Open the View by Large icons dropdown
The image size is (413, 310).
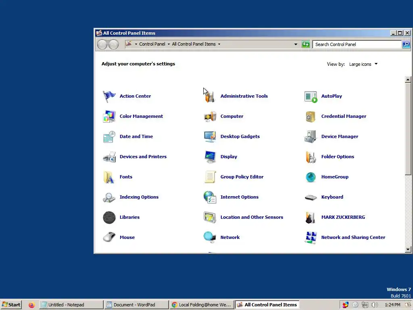click(x=363, y=64)
